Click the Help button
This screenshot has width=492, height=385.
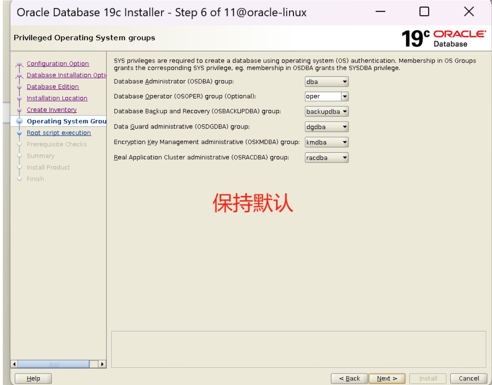32,378
